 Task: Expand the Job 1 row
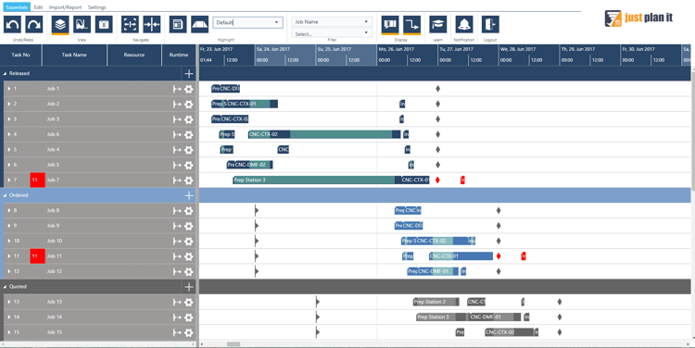pos(9,89)
